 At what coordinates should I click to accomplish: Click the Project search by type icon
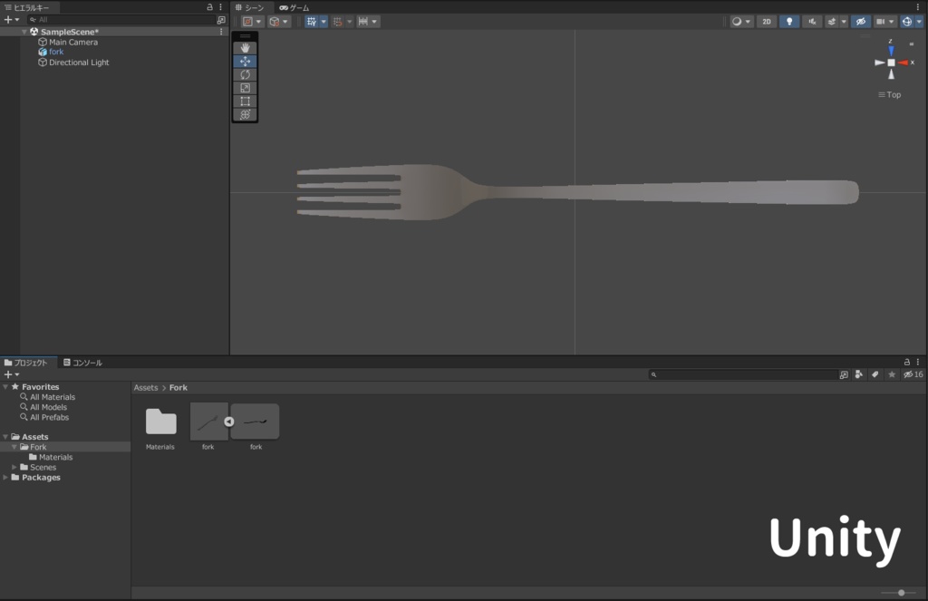[x=859, y=374]
